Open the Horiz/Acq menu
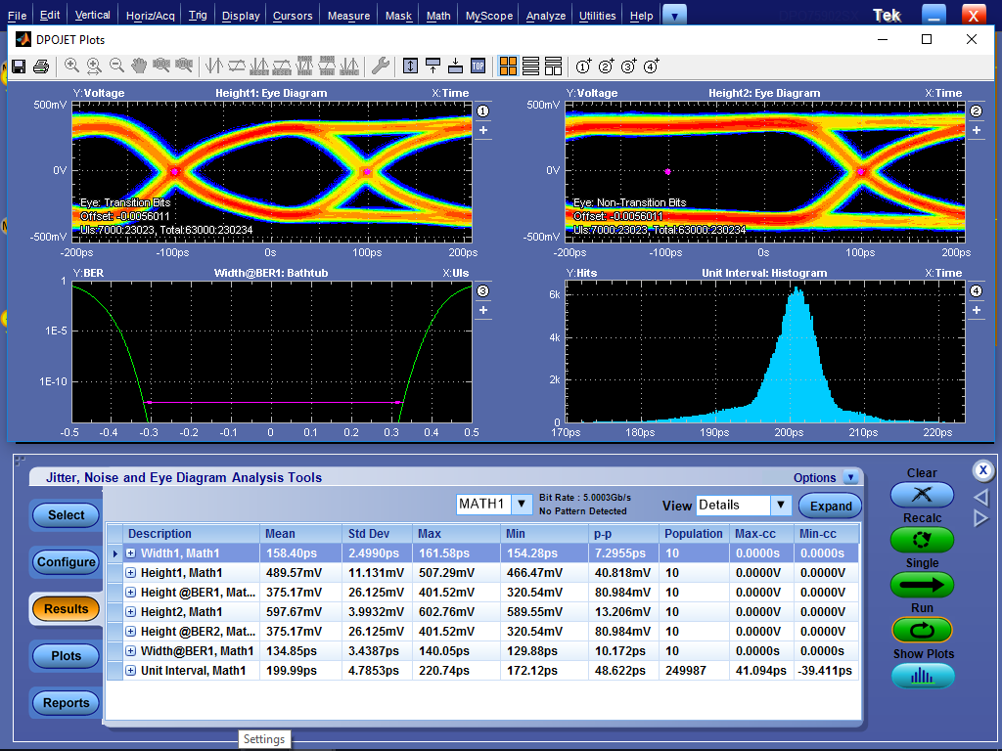Screen dimensions: 1002x751 [x=150, y=16]
